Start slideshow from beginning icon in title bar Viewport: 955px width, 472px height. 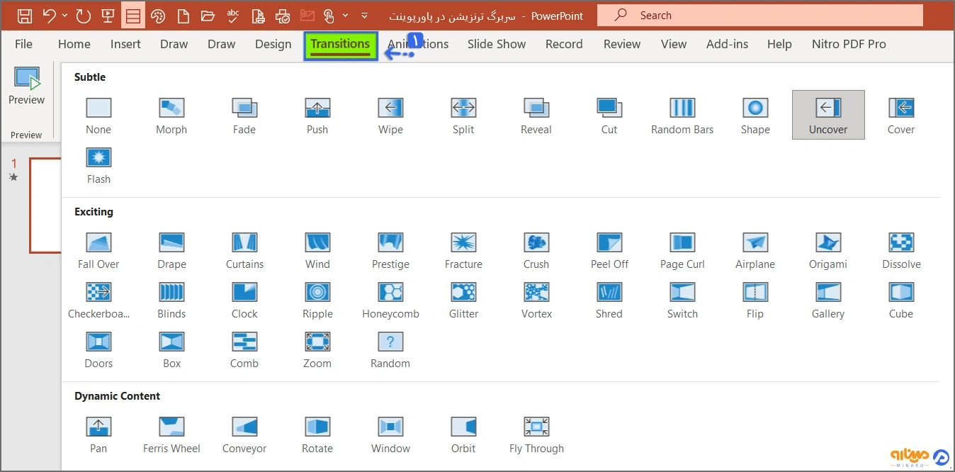pyautogui.click(x=108, y=15)
